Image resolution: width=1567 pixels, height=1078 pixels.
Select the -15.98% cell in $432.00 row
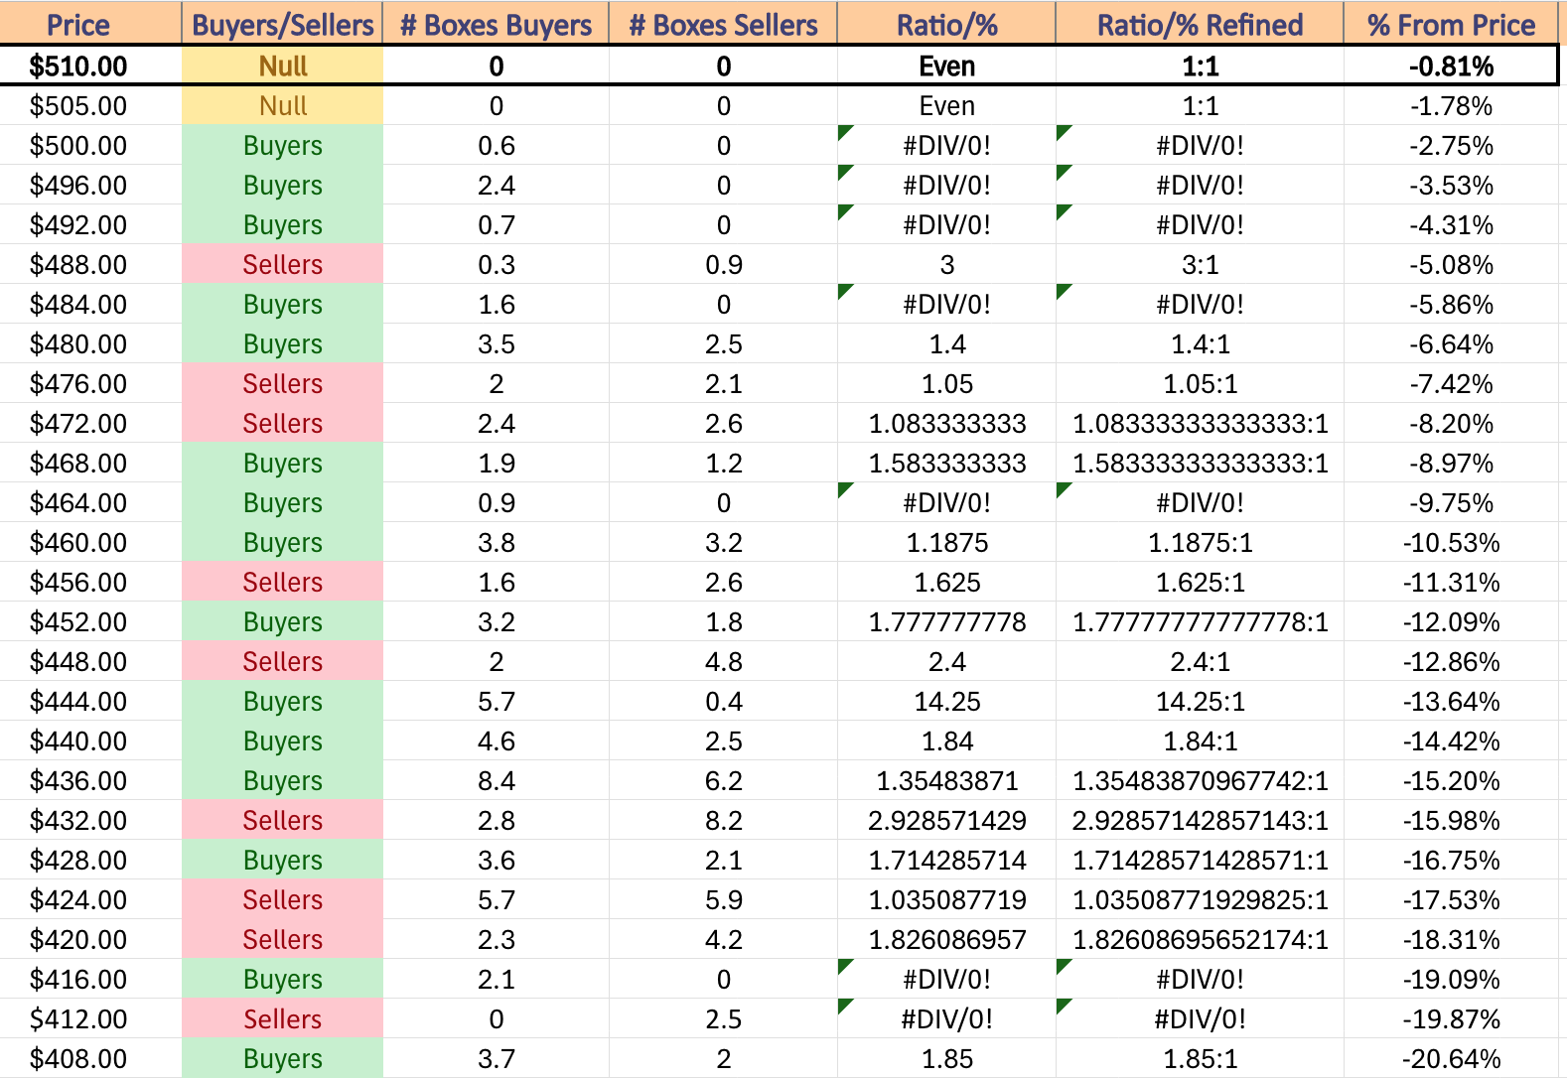coord(1451,820)
